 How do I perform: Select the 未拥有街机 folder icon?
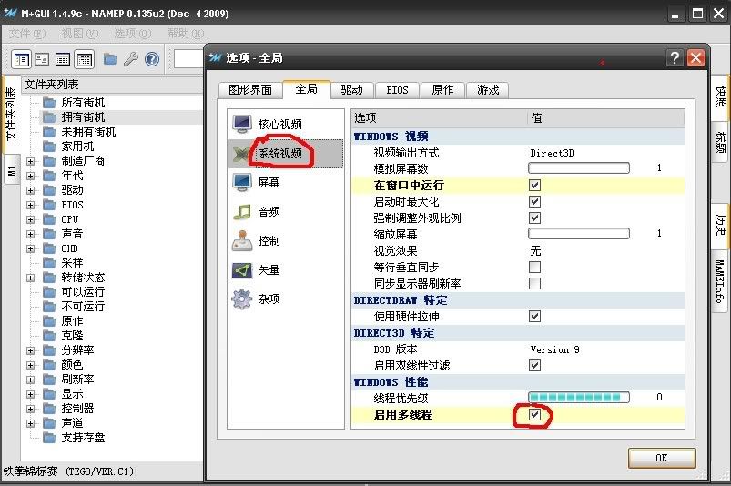[49, 131]
